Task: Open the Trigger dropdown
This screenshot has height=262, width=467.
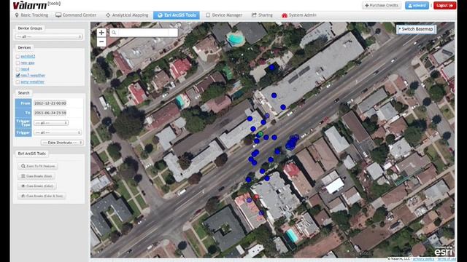Action: click(x=58, y=132)
